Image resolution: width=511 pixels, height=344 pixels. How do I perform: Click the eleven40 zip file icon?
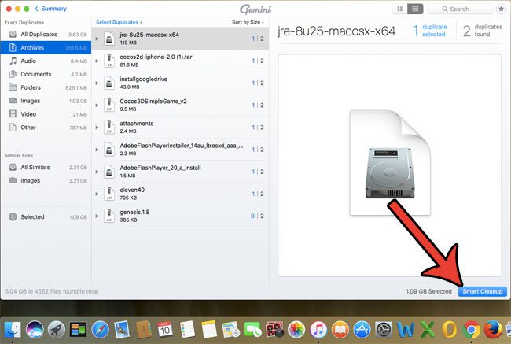point(109,194)
